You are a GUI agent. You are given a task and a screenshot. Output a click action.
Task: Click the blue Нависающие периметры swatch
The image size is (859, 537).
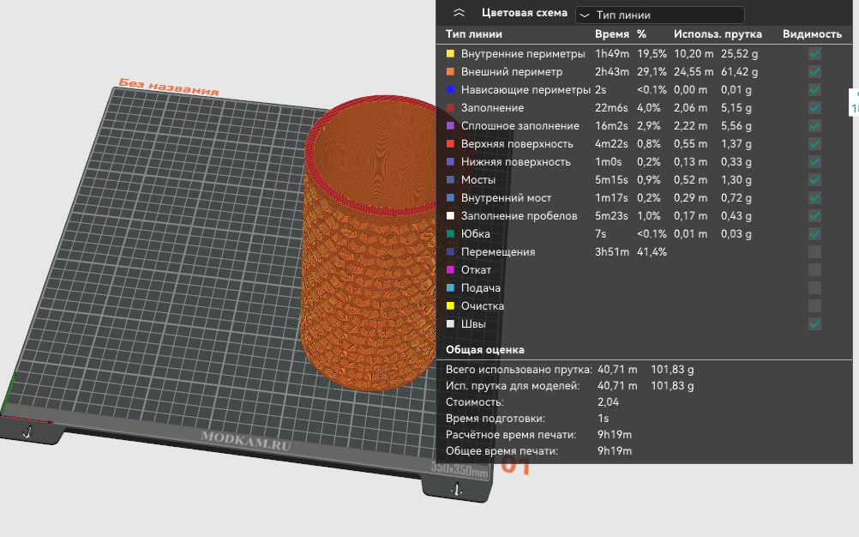(x=450, y=90)
